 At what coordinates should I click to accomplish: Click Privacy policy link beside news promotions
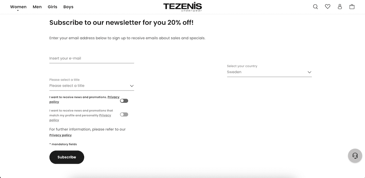[113, 97]
